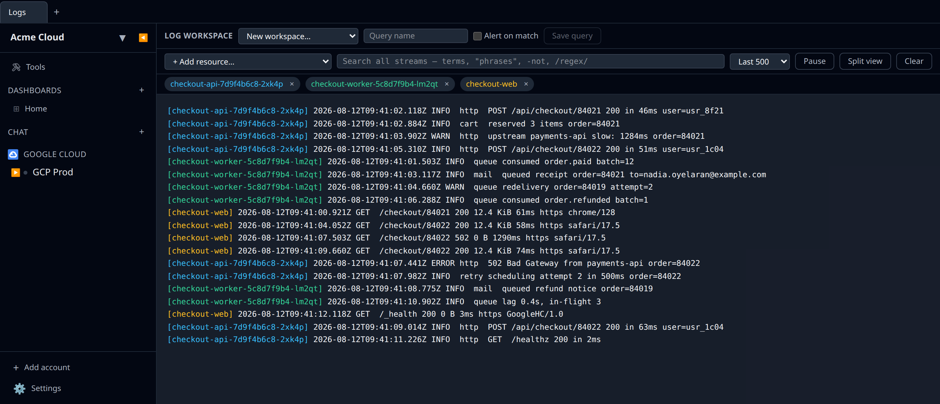Click ERROR line '502 Bad Gateway from payments-api'
940x404 pixels.
(433, 263)
